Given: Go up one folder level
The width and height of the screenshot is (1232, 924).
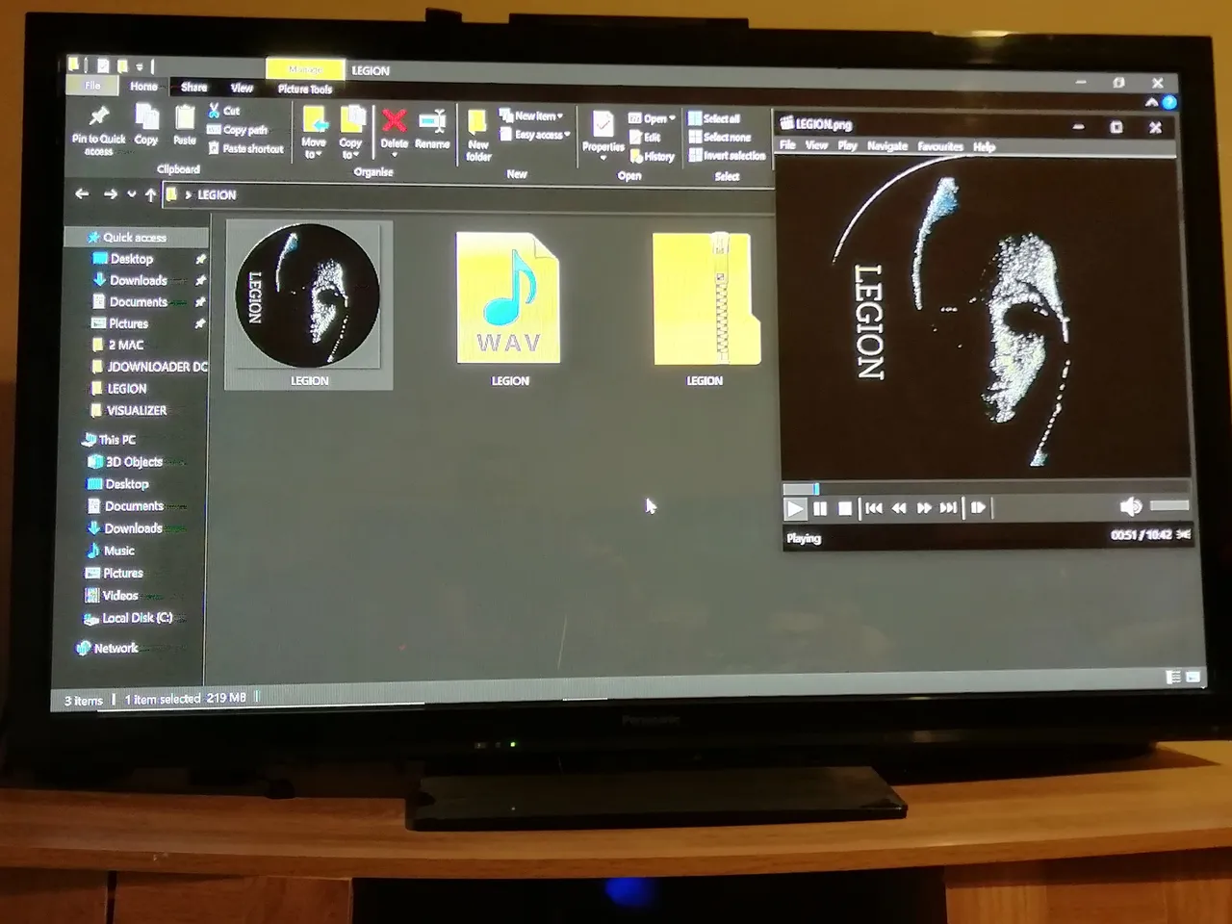Looking at the screenshot, I should (151, 194).
